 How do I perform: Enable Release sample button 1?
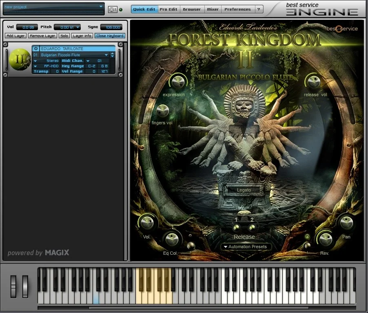(236, 227)
